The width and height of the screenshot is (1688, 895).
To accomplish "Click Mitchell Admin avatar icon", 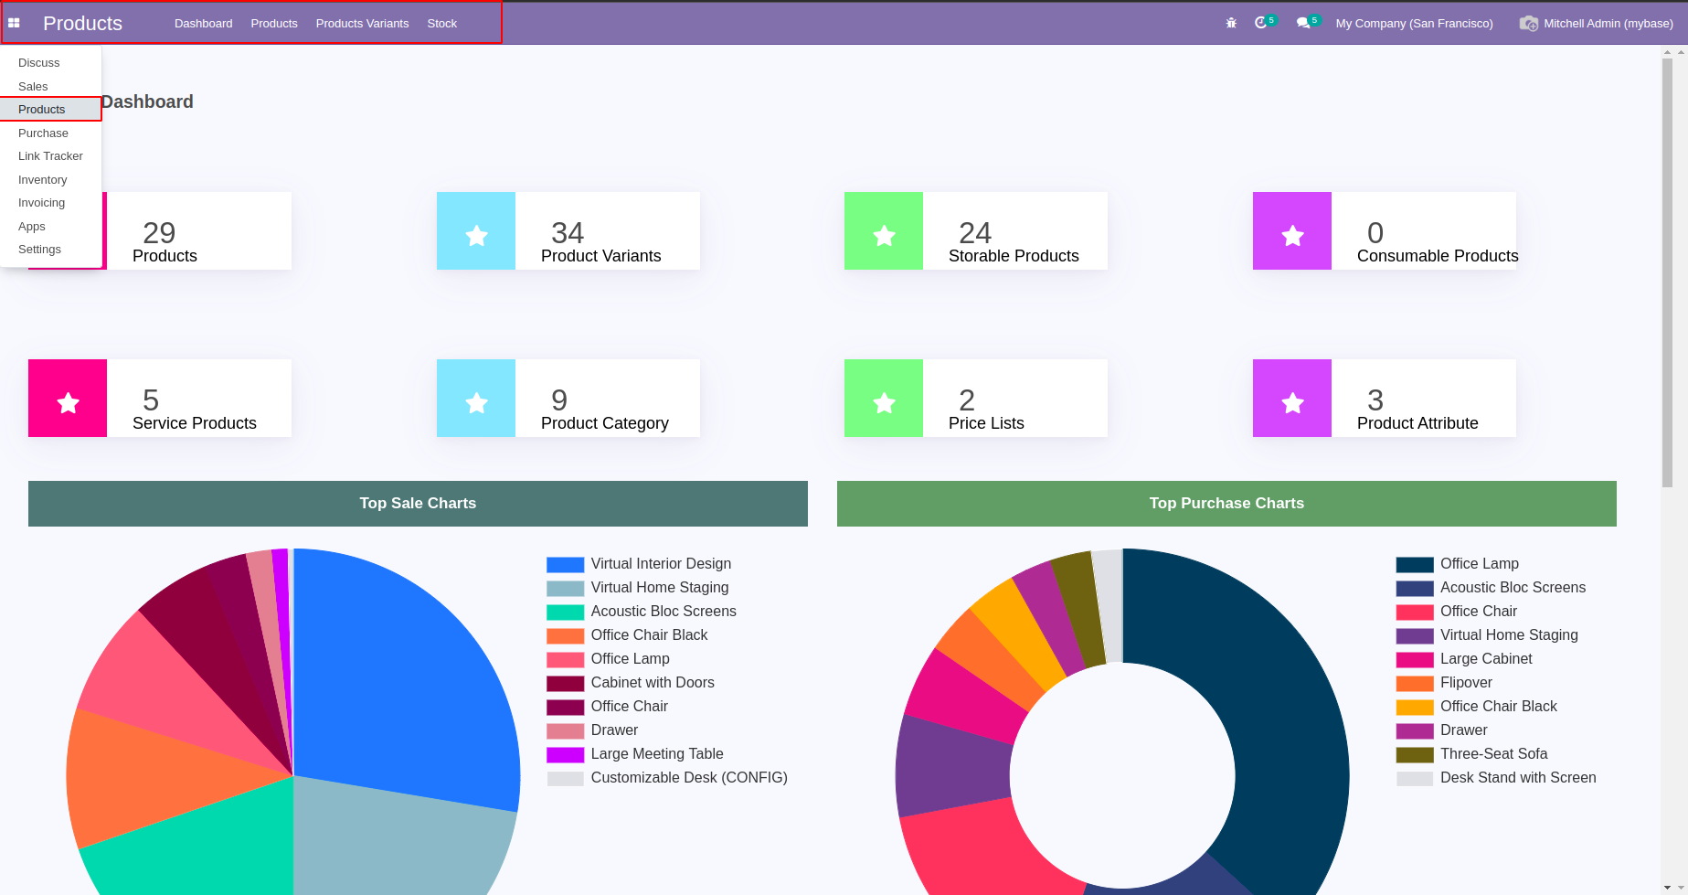I will click(1529, 23).
